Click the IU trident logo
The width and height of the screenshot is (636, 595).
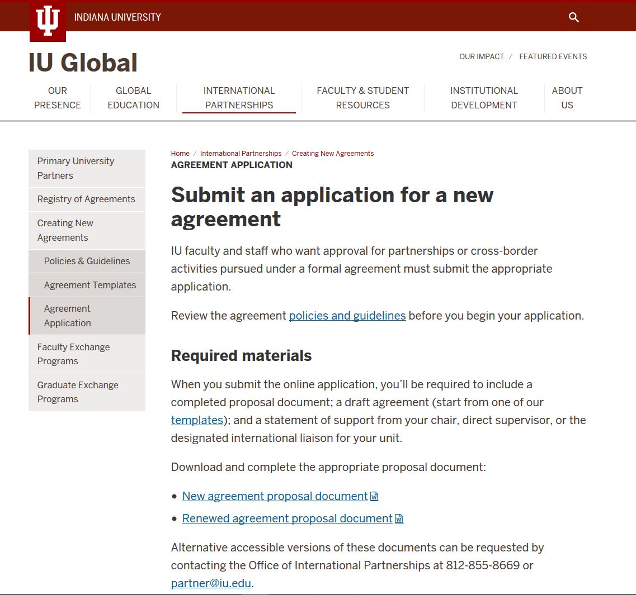48,21
